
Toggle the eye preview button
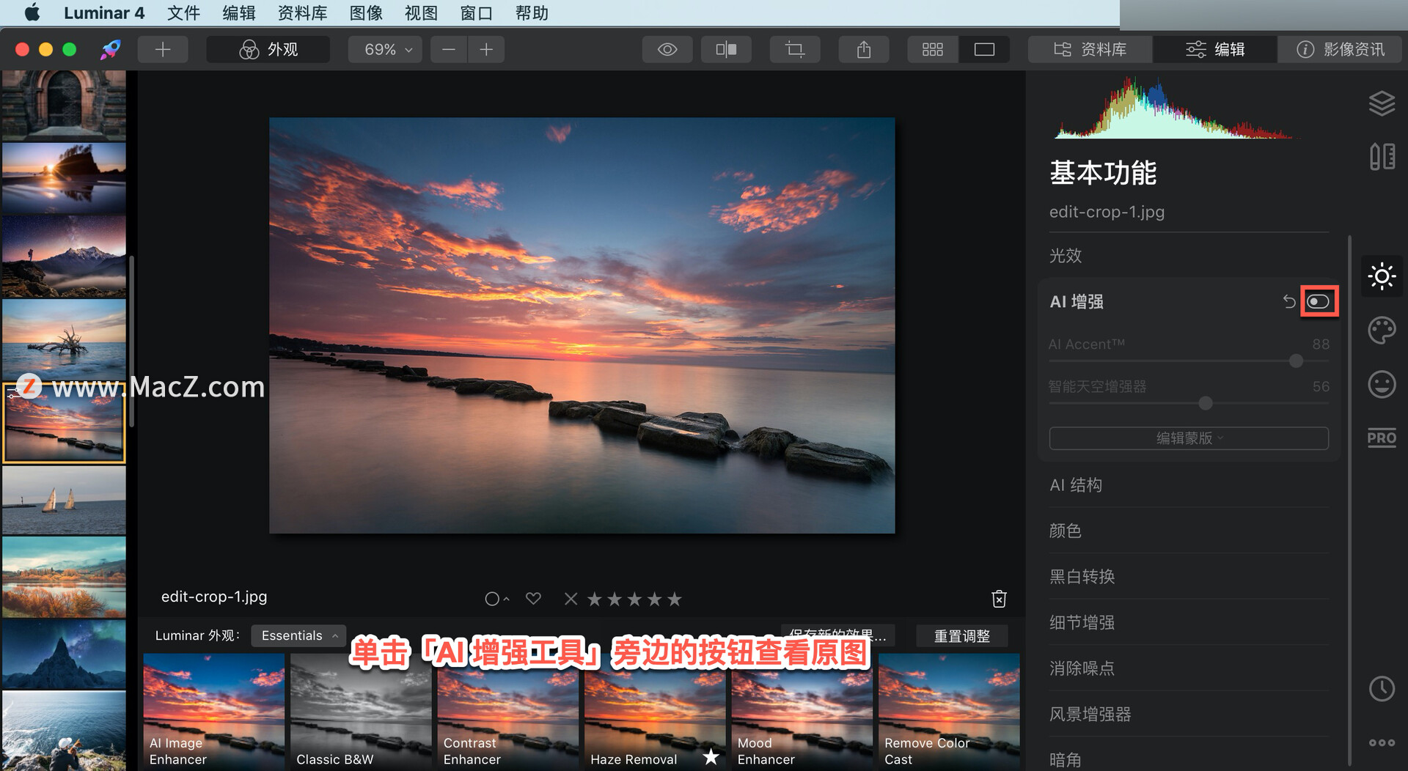[667, 49]
